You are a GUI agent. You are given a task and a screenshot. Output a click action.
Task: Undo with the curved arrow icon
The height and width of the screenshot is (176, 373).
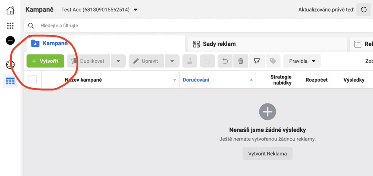click(x=225, y=61)
